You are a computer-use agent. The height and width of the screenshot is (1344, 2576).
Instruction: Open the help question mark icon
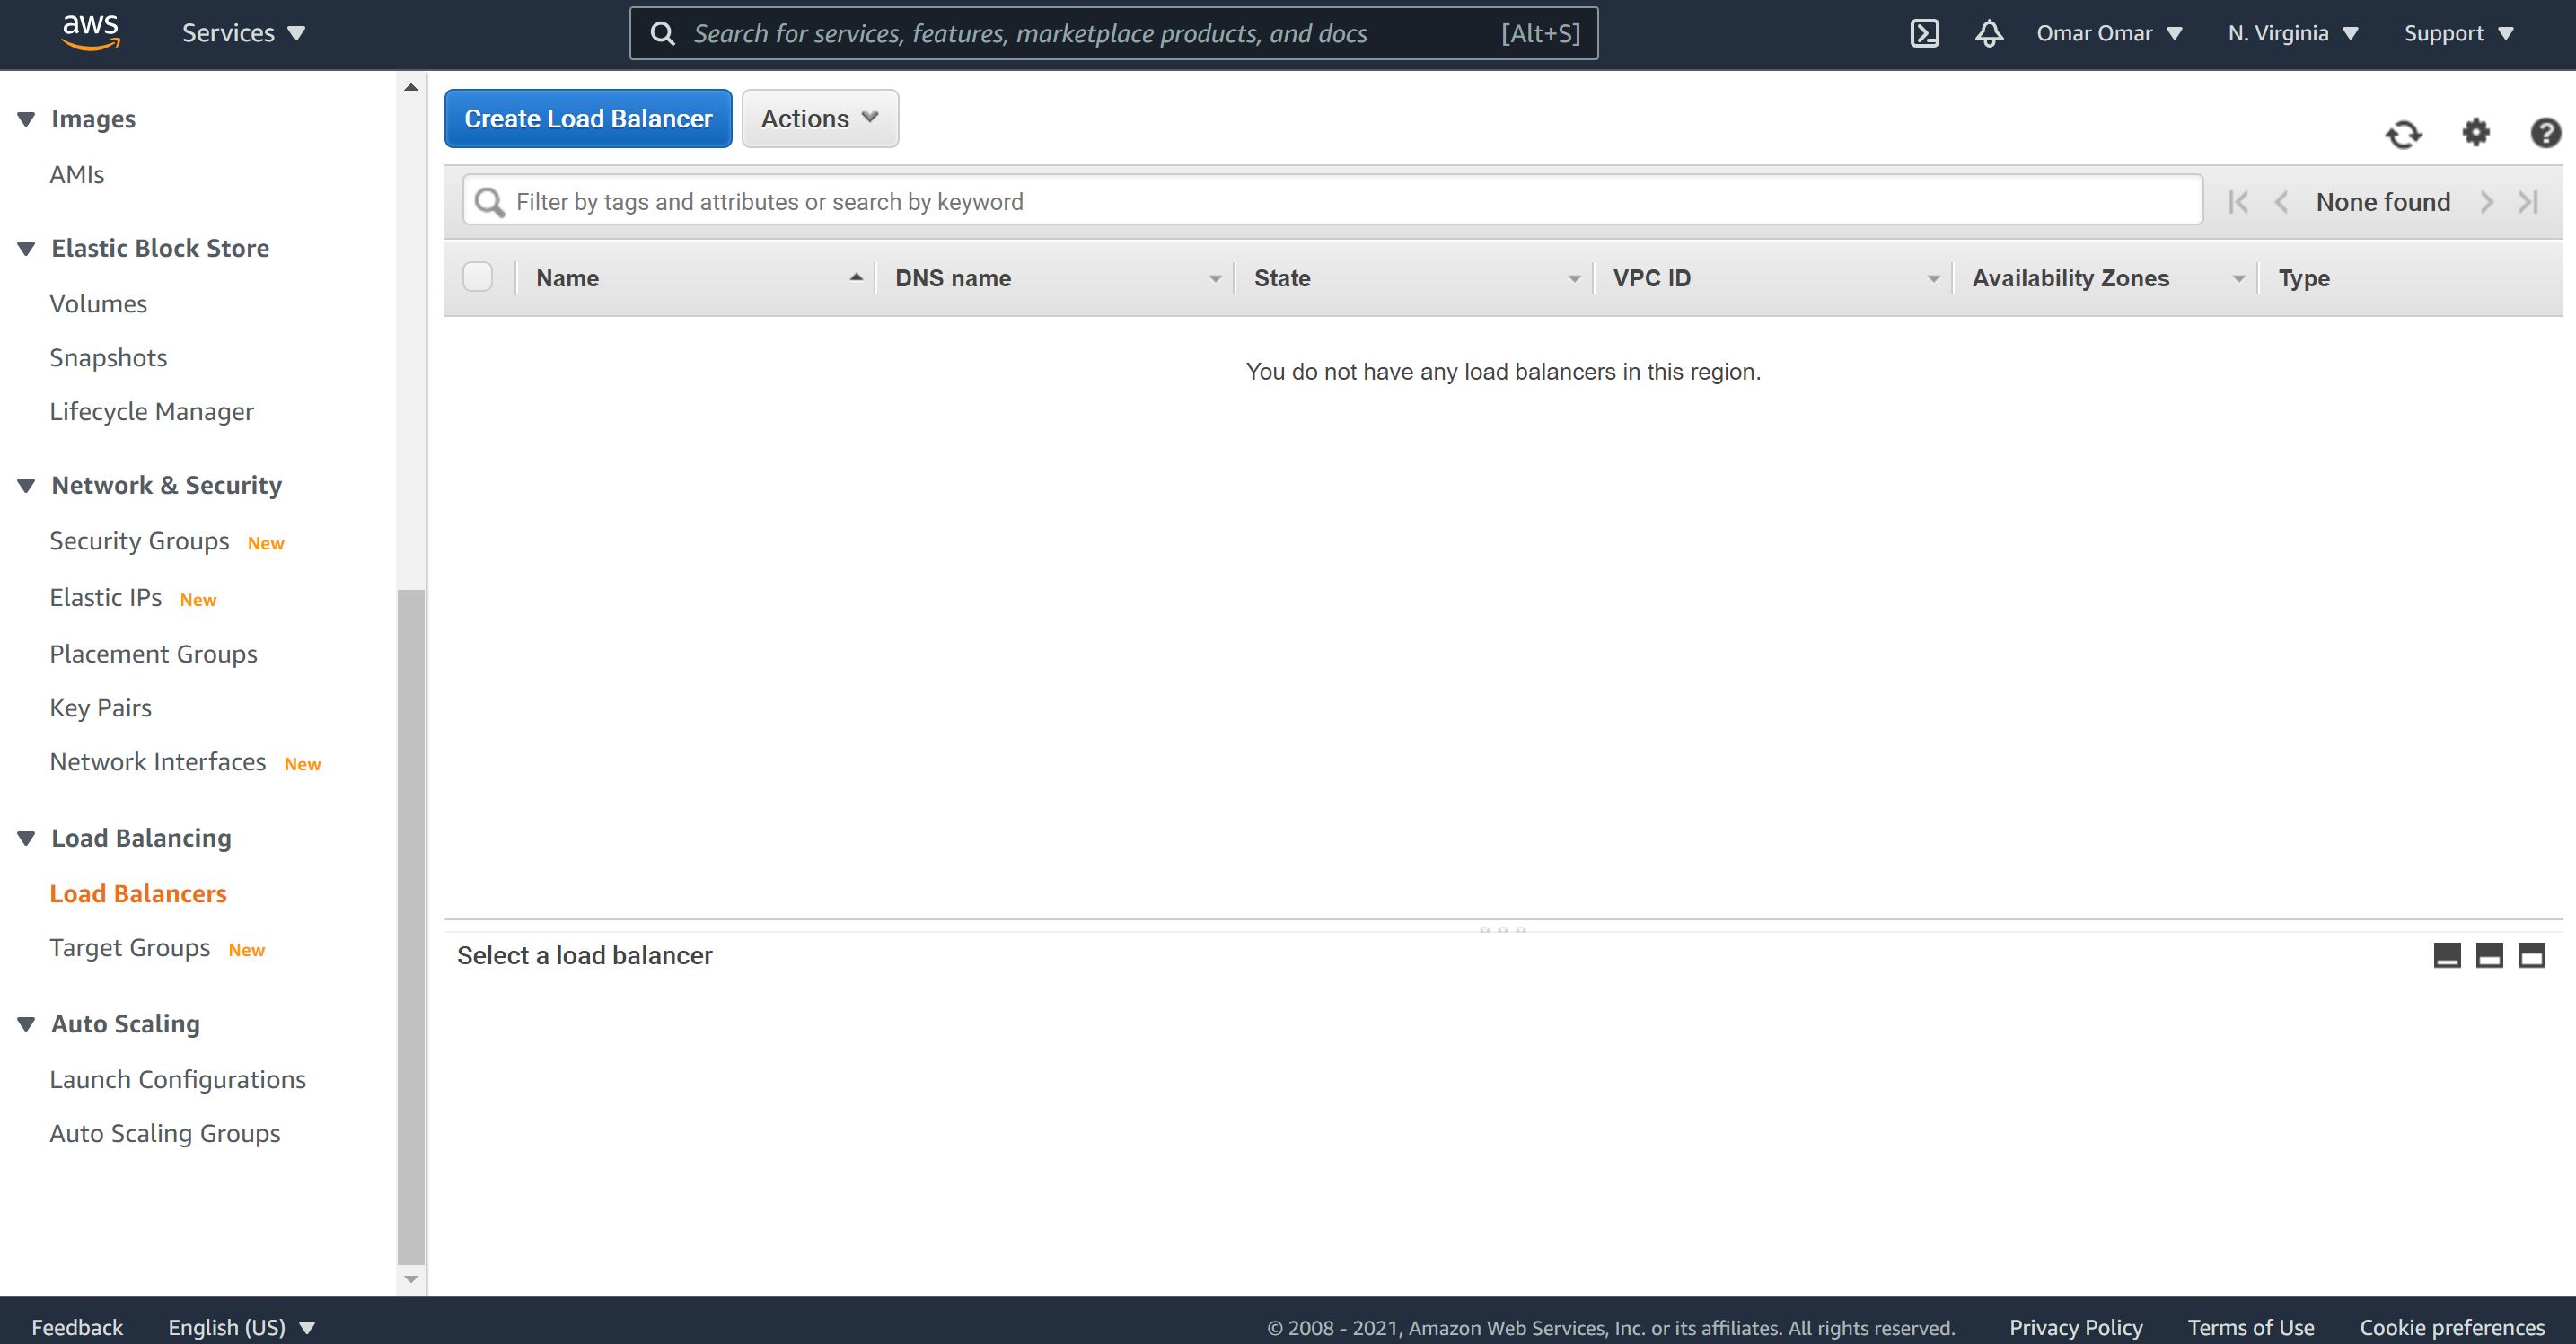pos(2545,132)
